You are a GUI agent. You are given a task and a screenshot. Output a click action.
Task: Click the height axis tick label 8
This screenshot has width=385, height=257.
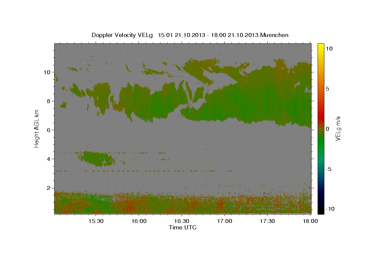coord(48,101)
